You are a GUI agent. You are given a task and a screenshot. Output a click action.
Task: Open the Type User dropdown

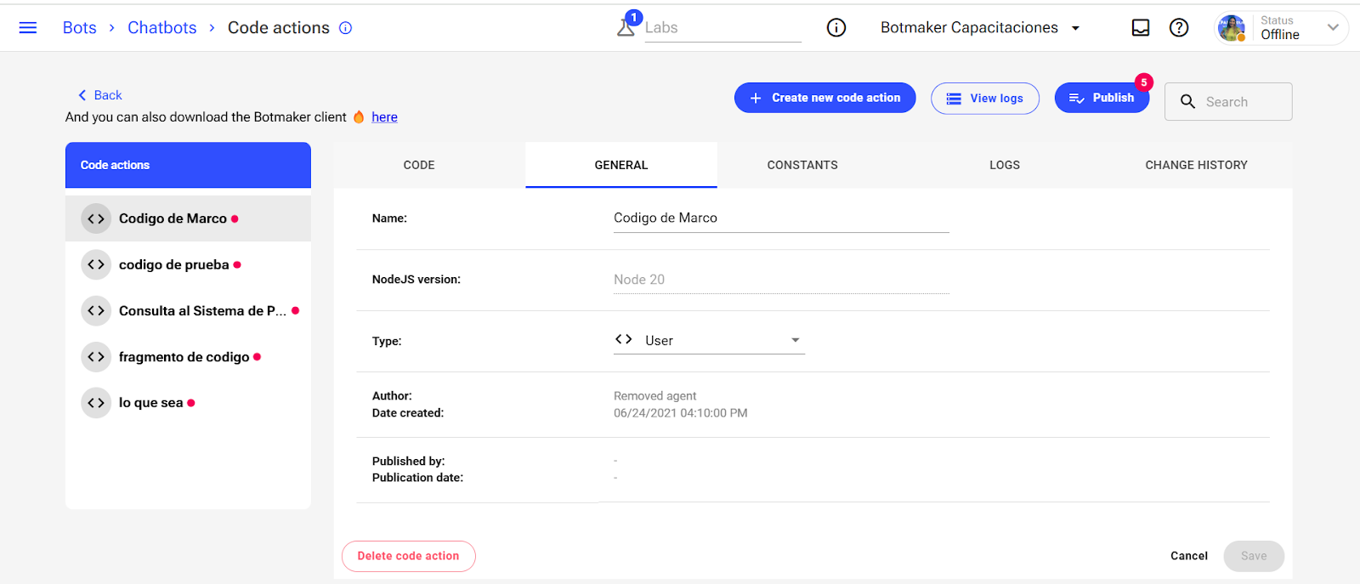click(709, 340)
